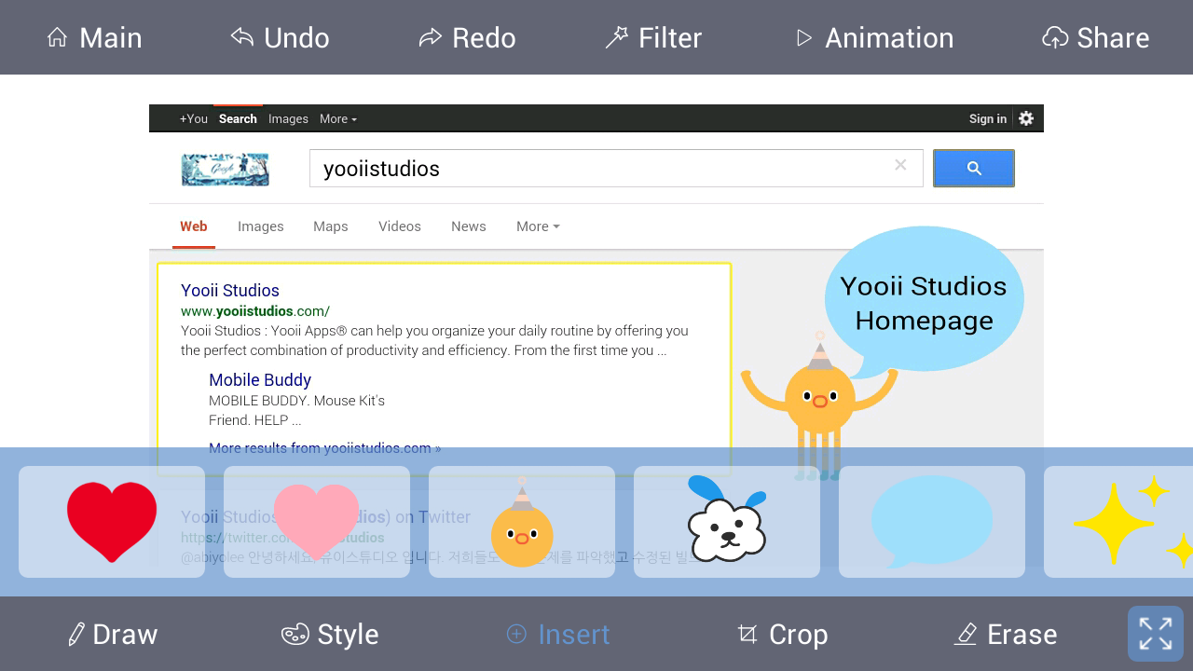Open the Filter tool

coord(653,37)
